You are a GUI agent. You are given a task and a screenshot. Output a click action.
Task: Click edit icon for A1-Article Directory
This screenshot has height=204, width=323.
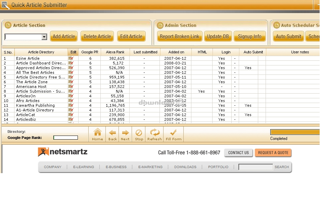71,110
